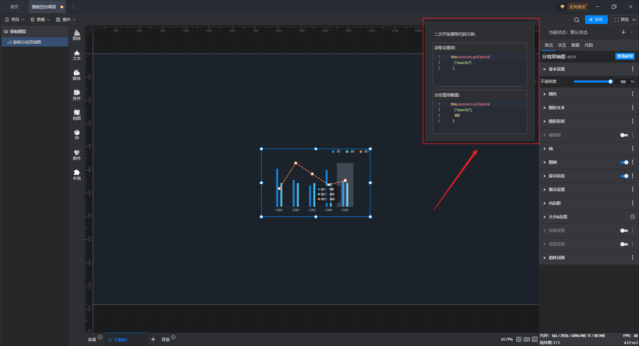Switch to the 交互 interaction tab
639x346 pixels.
pyautogui.click(x=562, y=45)
